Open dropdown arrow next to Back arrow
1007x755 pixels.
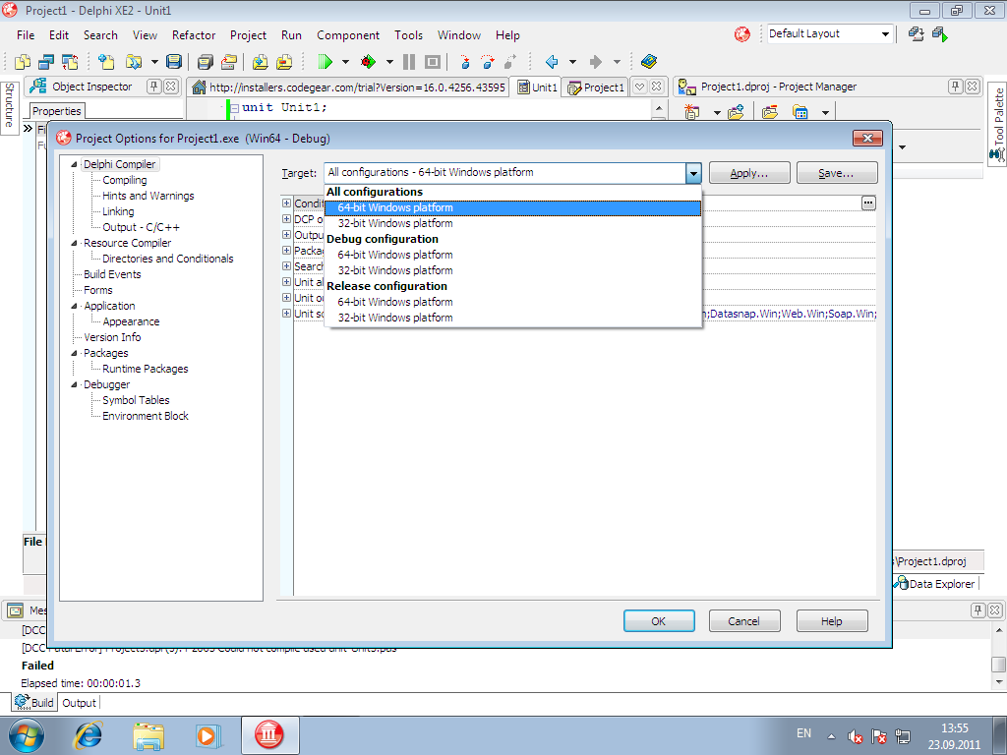572,62
